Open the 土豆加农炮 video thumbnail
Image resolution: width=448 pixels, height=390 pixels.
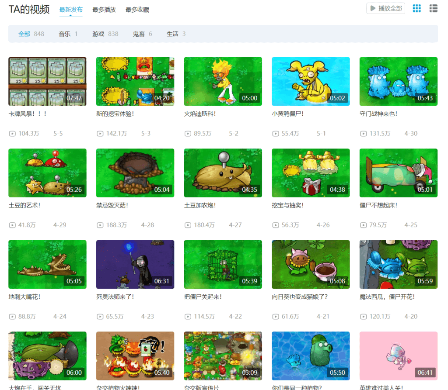(223, 173)
